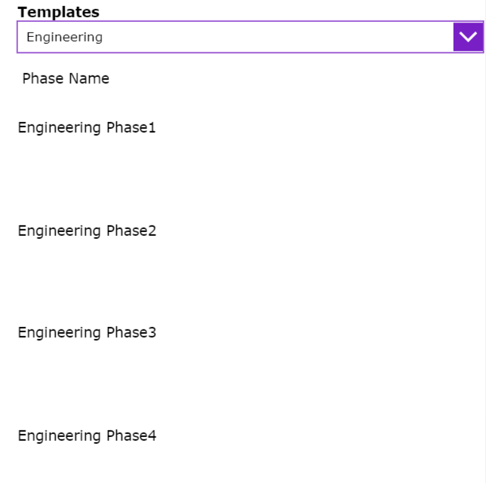Open Engineering Phase1 entry
The image size is (486, 483).
tap(87, 127)
